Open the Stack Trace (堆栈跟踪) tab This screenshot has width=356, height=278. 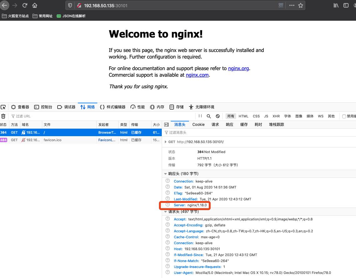point(277,125)
